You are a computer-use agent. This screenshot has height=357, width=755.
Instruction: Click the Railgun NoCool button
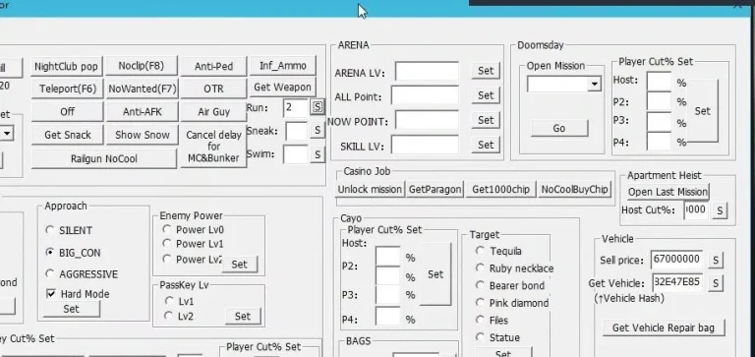point(104,158)
